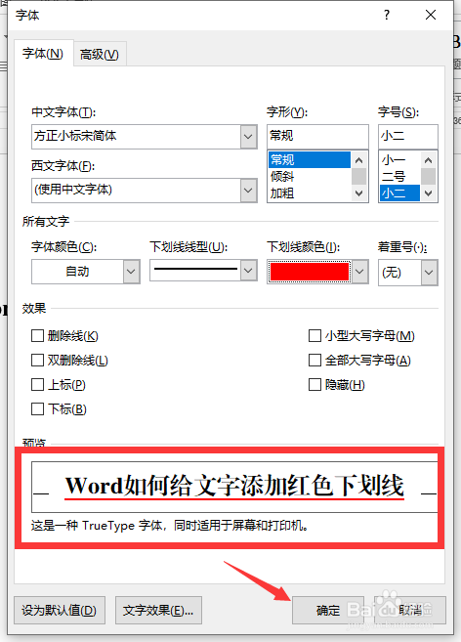
Task: Check the 双删除线(L) checkbox
Action: click(38, 361)
